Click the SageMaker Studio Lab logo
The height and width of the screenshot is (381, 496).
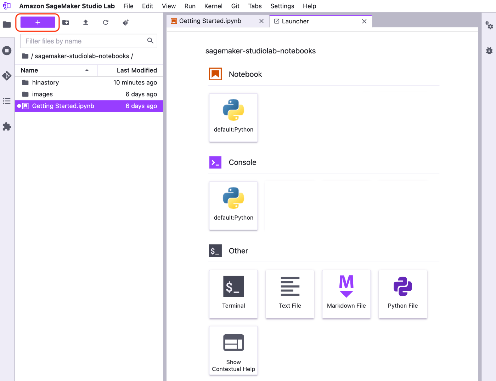[x=7, y=6]
